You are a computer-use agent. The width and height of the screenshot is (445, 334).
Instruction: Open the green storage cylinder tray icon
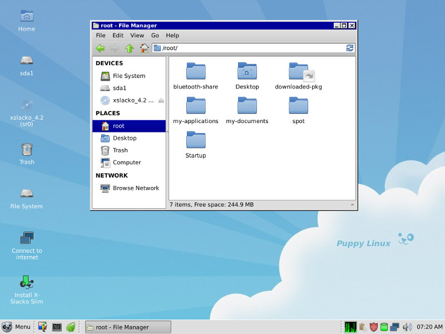coord(384,327)
